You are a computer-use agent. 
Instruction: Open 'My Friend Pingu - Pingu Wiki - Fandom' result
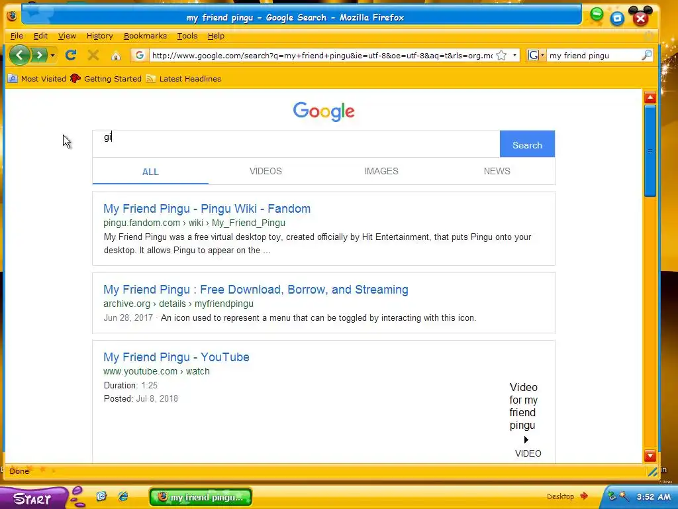pyautogui.click(x=207, y=209)
